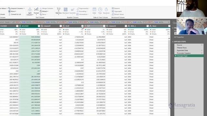This screenshot has width=207, height=116.
Task: Click the Statistics sigma icon
Action: click(x=59, y=9)
